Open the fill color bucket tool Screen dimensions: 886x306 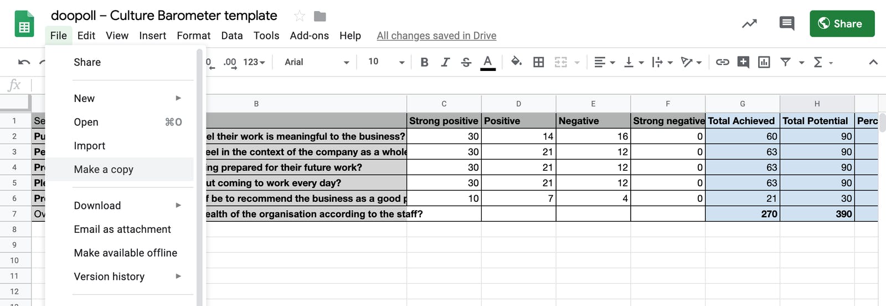(516, 62)
